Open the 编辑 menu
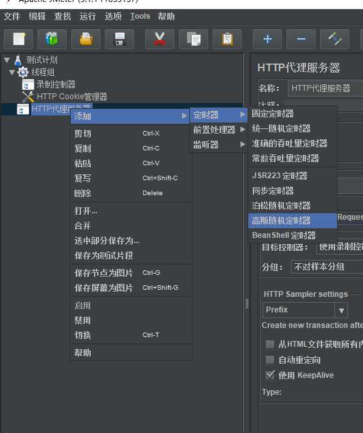 37,16
